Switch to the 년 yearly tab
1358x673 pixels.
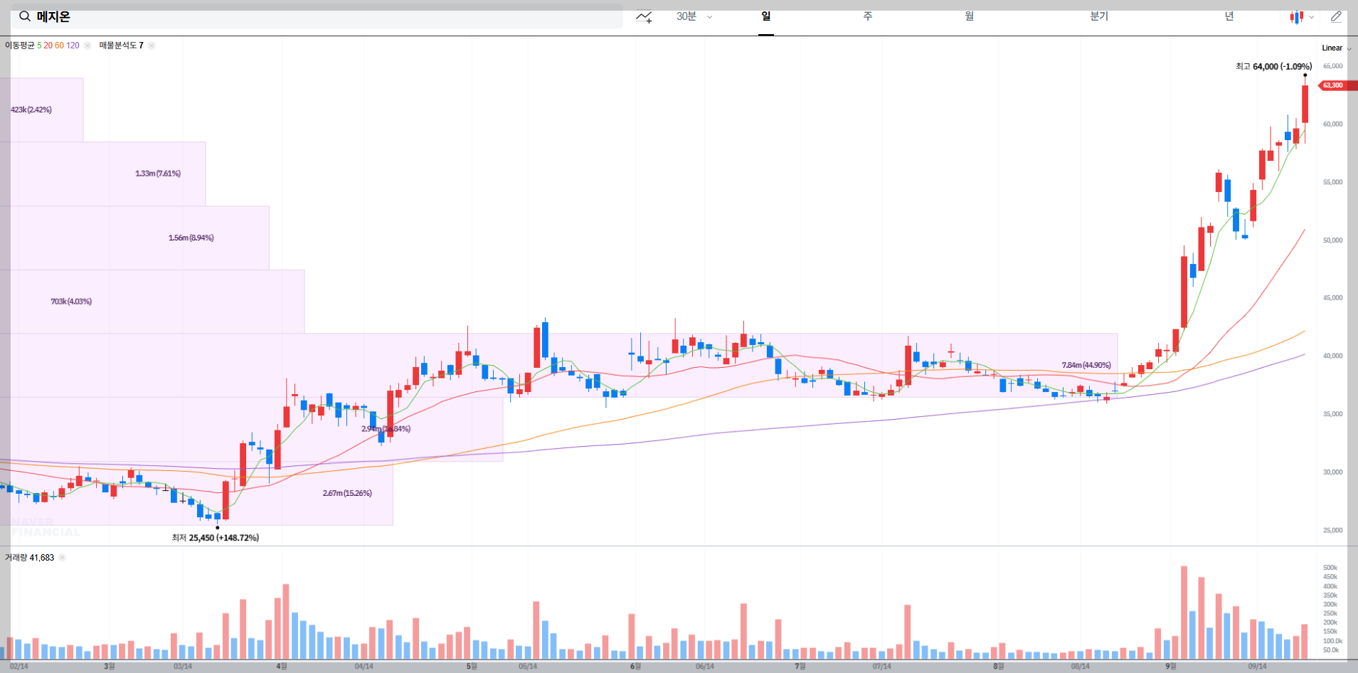pos(1229,16)
